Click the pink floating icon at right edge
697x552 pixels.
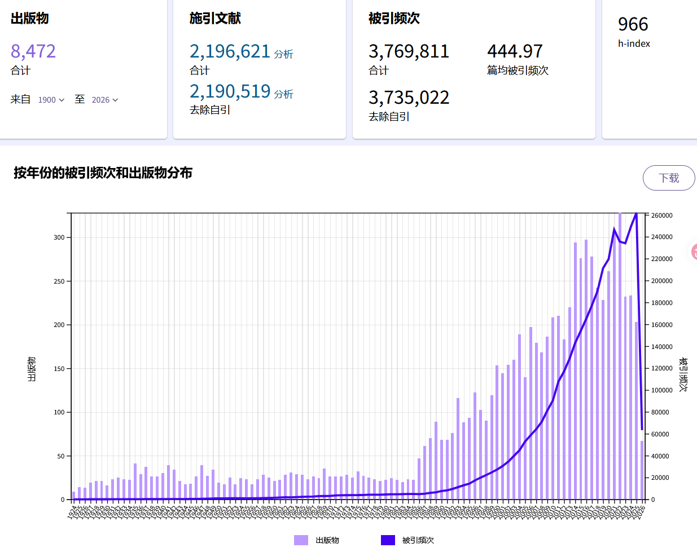click(694, 252)
